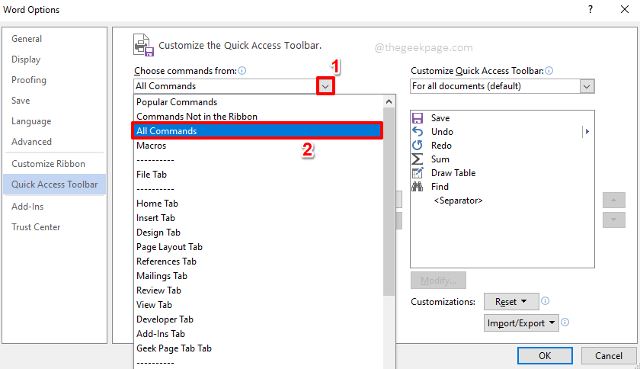Viewport: 640px width, 369px height.
Task: Expand the Choose commands from dropdown arrow
Action: click(325, 86)
